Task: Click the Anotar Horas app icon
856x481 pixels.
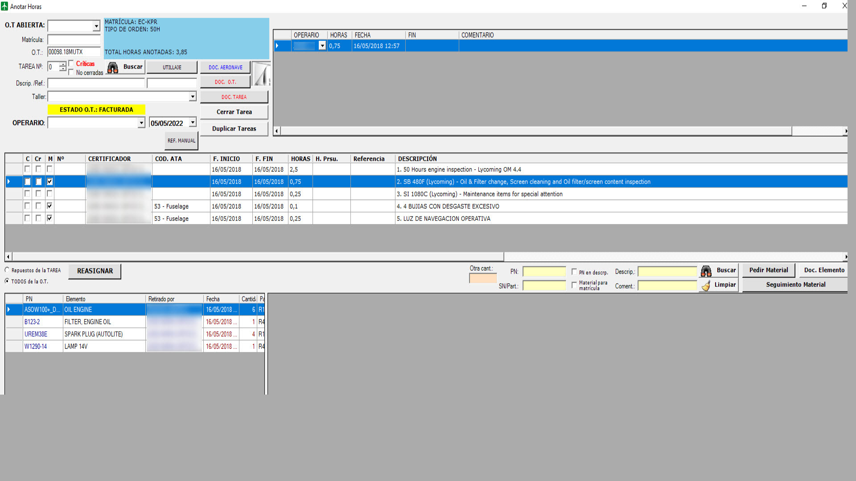Action: click(4, 6)
